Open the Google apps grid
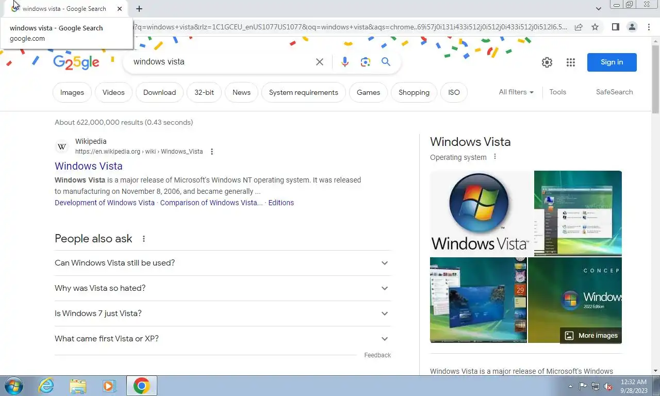Viewport: 660px width, 396px height. tap(570, 62)
